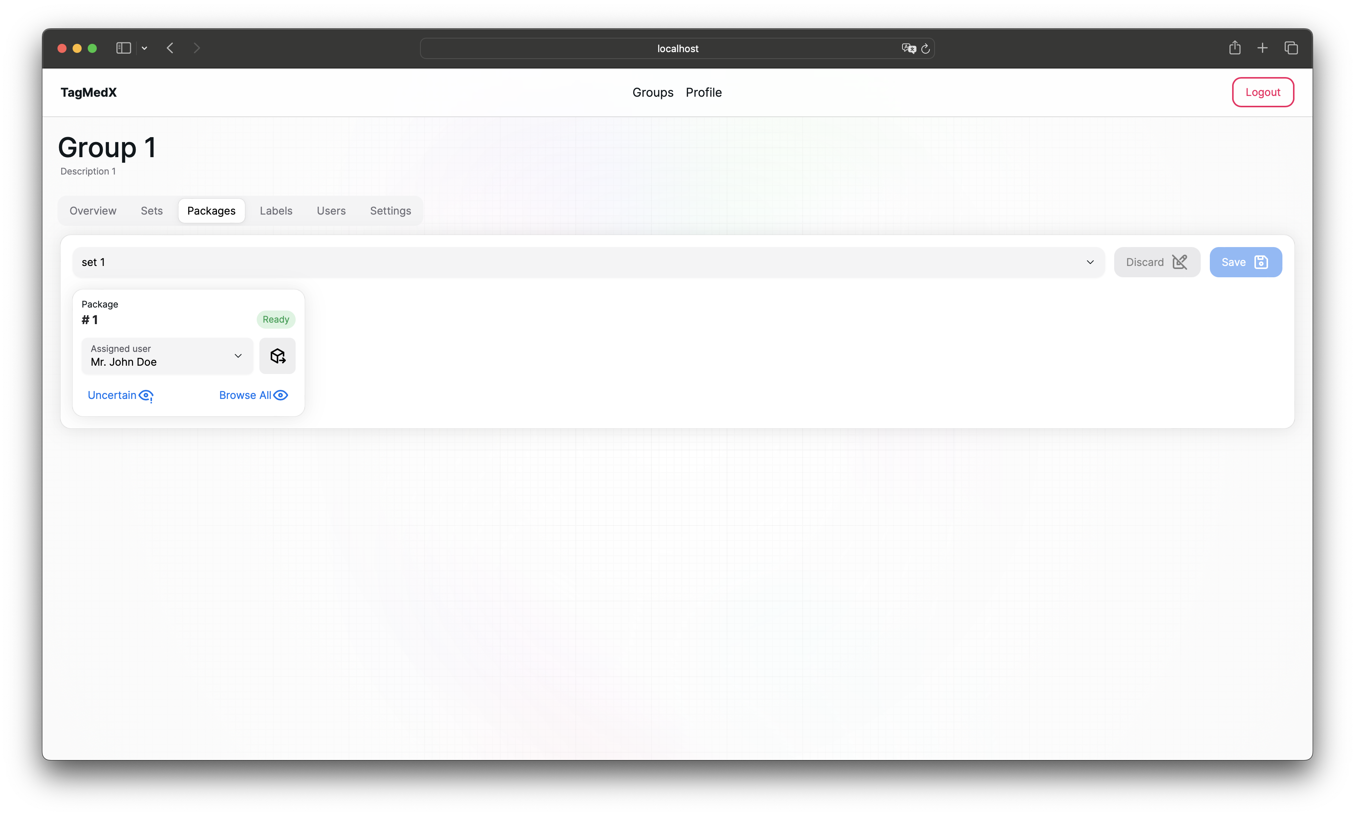Click the Safari share icon

click(1234, 48)
